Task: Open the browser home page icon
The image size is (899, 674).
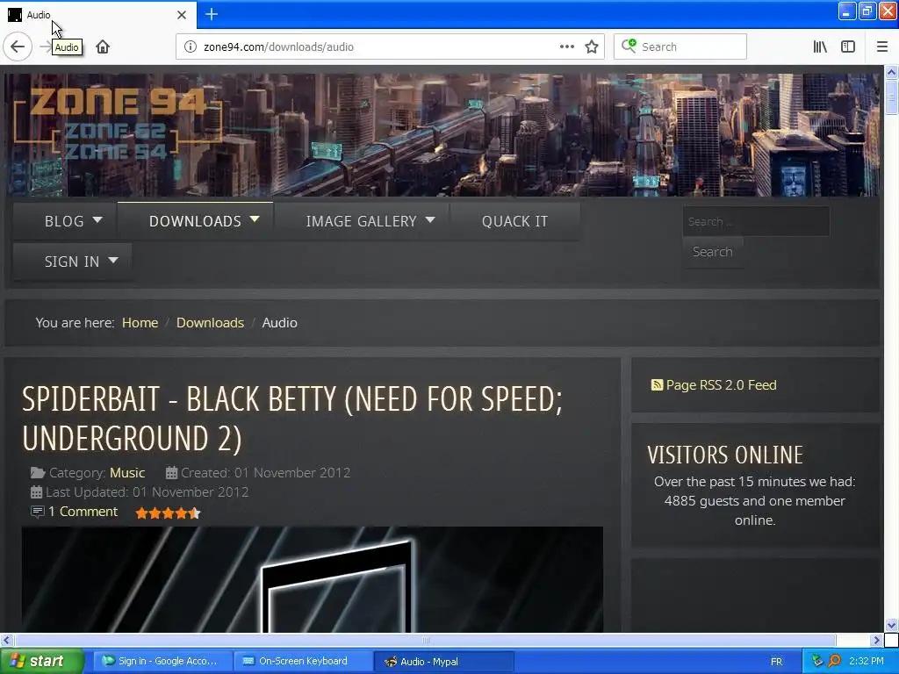Action: (103, 47)
